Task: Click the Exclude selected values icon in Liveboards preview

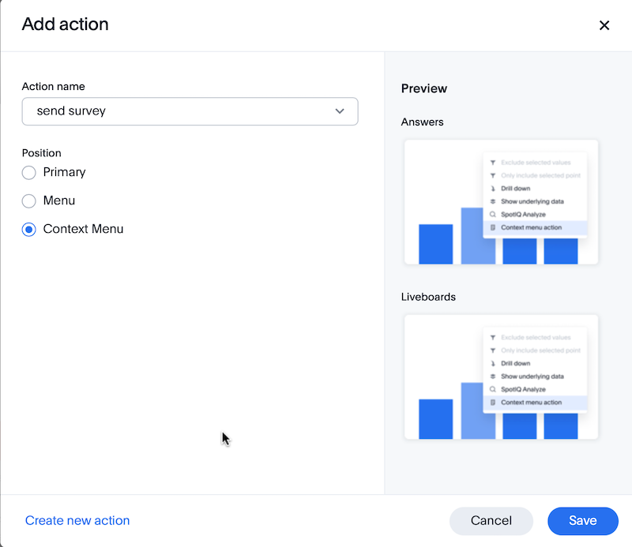Action: tap(494, 335)
